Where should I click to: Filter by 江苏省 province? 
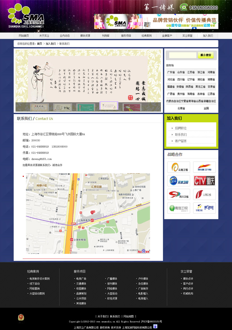(x=191, y=72)
